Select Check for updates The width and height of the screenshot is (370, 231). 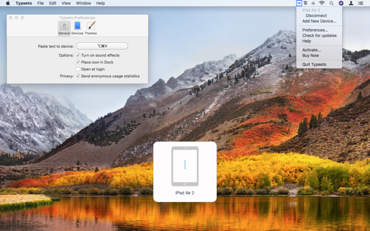pyautogui.click(x=319, y=36)
